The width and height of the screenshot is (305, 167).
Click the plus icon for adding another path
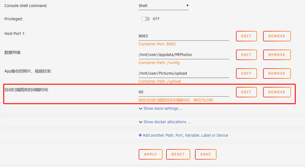pos(140,135)
